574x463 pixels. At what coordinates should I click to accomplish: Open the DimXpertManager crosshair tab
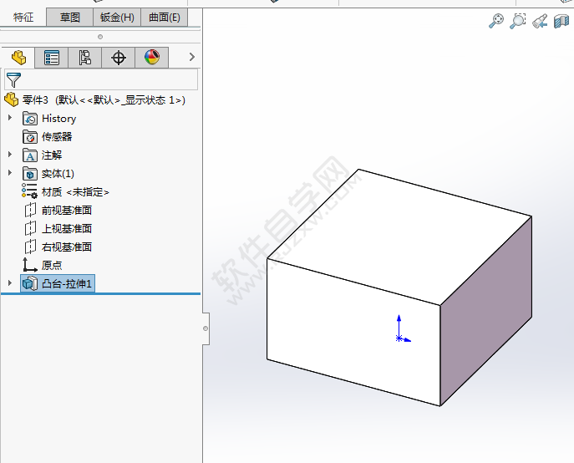pos(119,58)
